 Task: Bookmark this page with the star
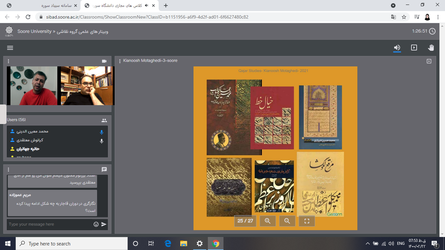404,17
